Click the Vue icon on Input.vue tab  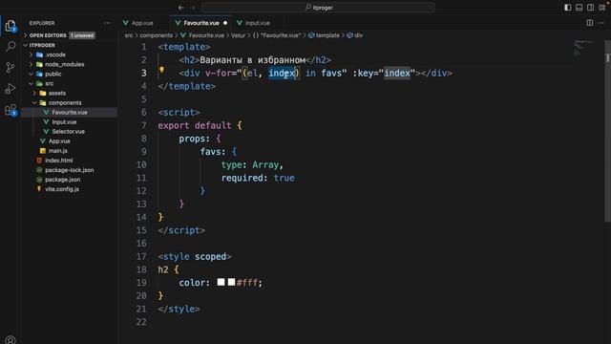point(240,23)
